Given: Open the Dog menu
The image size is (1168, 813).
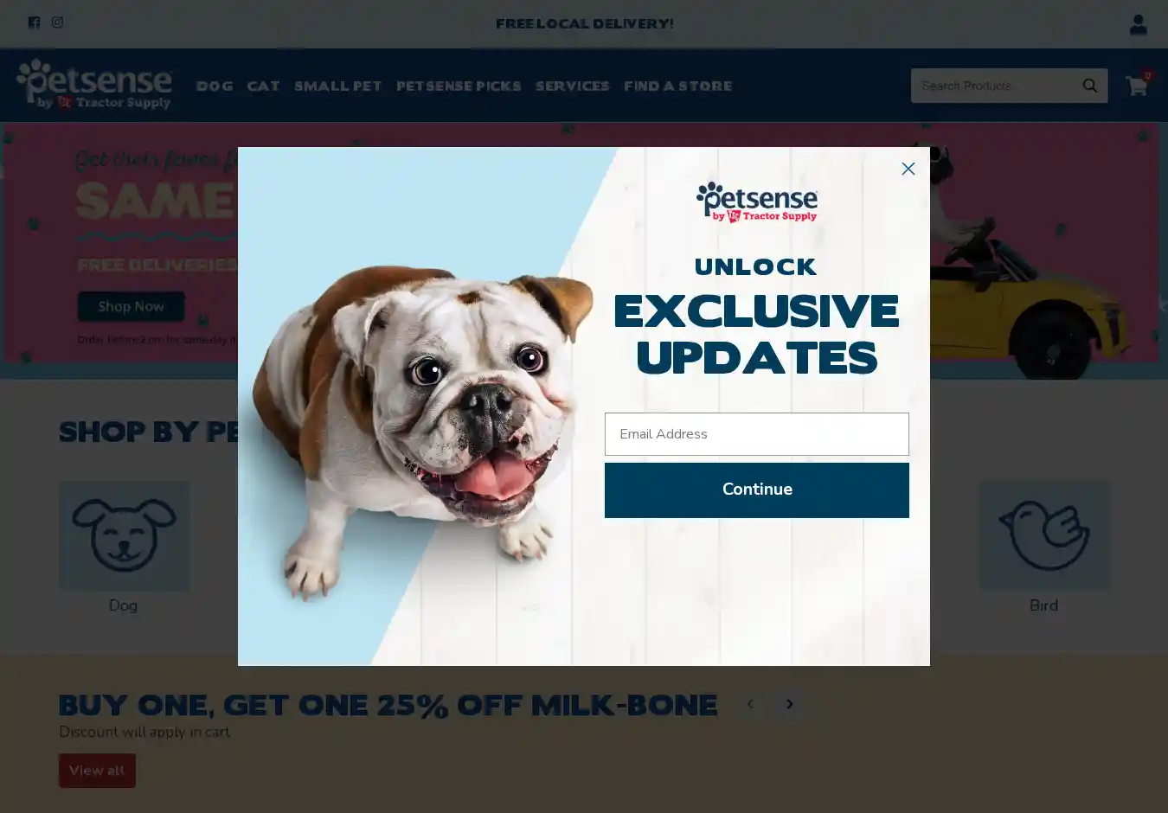Looking at the screenshot, I should pos(215,86).
